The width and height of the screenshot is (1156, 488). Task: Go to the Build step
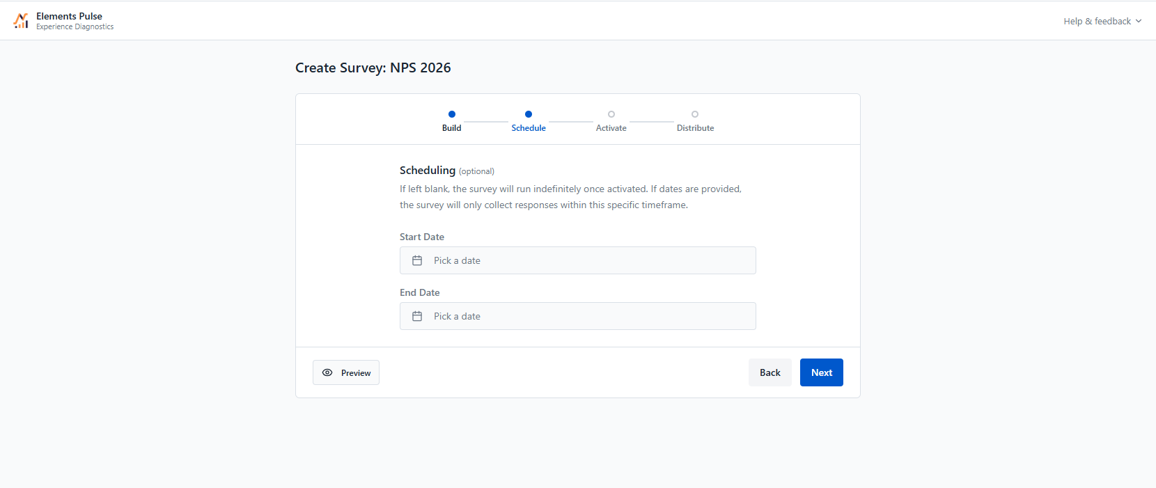coord(451,121)
